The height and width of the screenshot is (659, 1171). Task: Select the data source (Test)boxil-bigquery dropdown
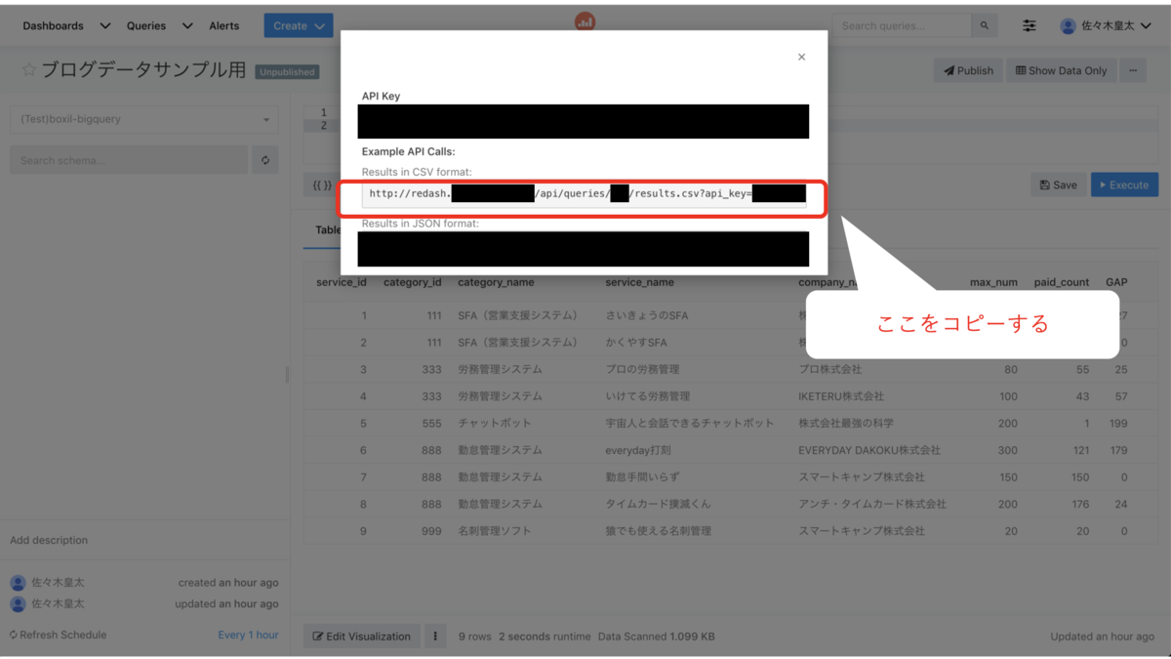click(144, 119)
